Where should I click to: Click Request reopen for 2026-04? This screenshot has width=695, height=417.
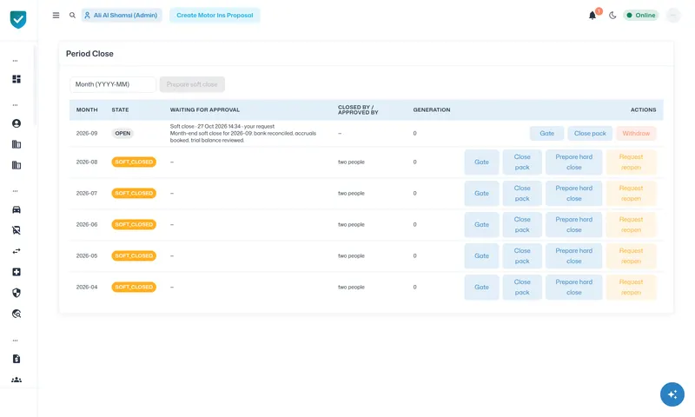(x=631, y=288)
